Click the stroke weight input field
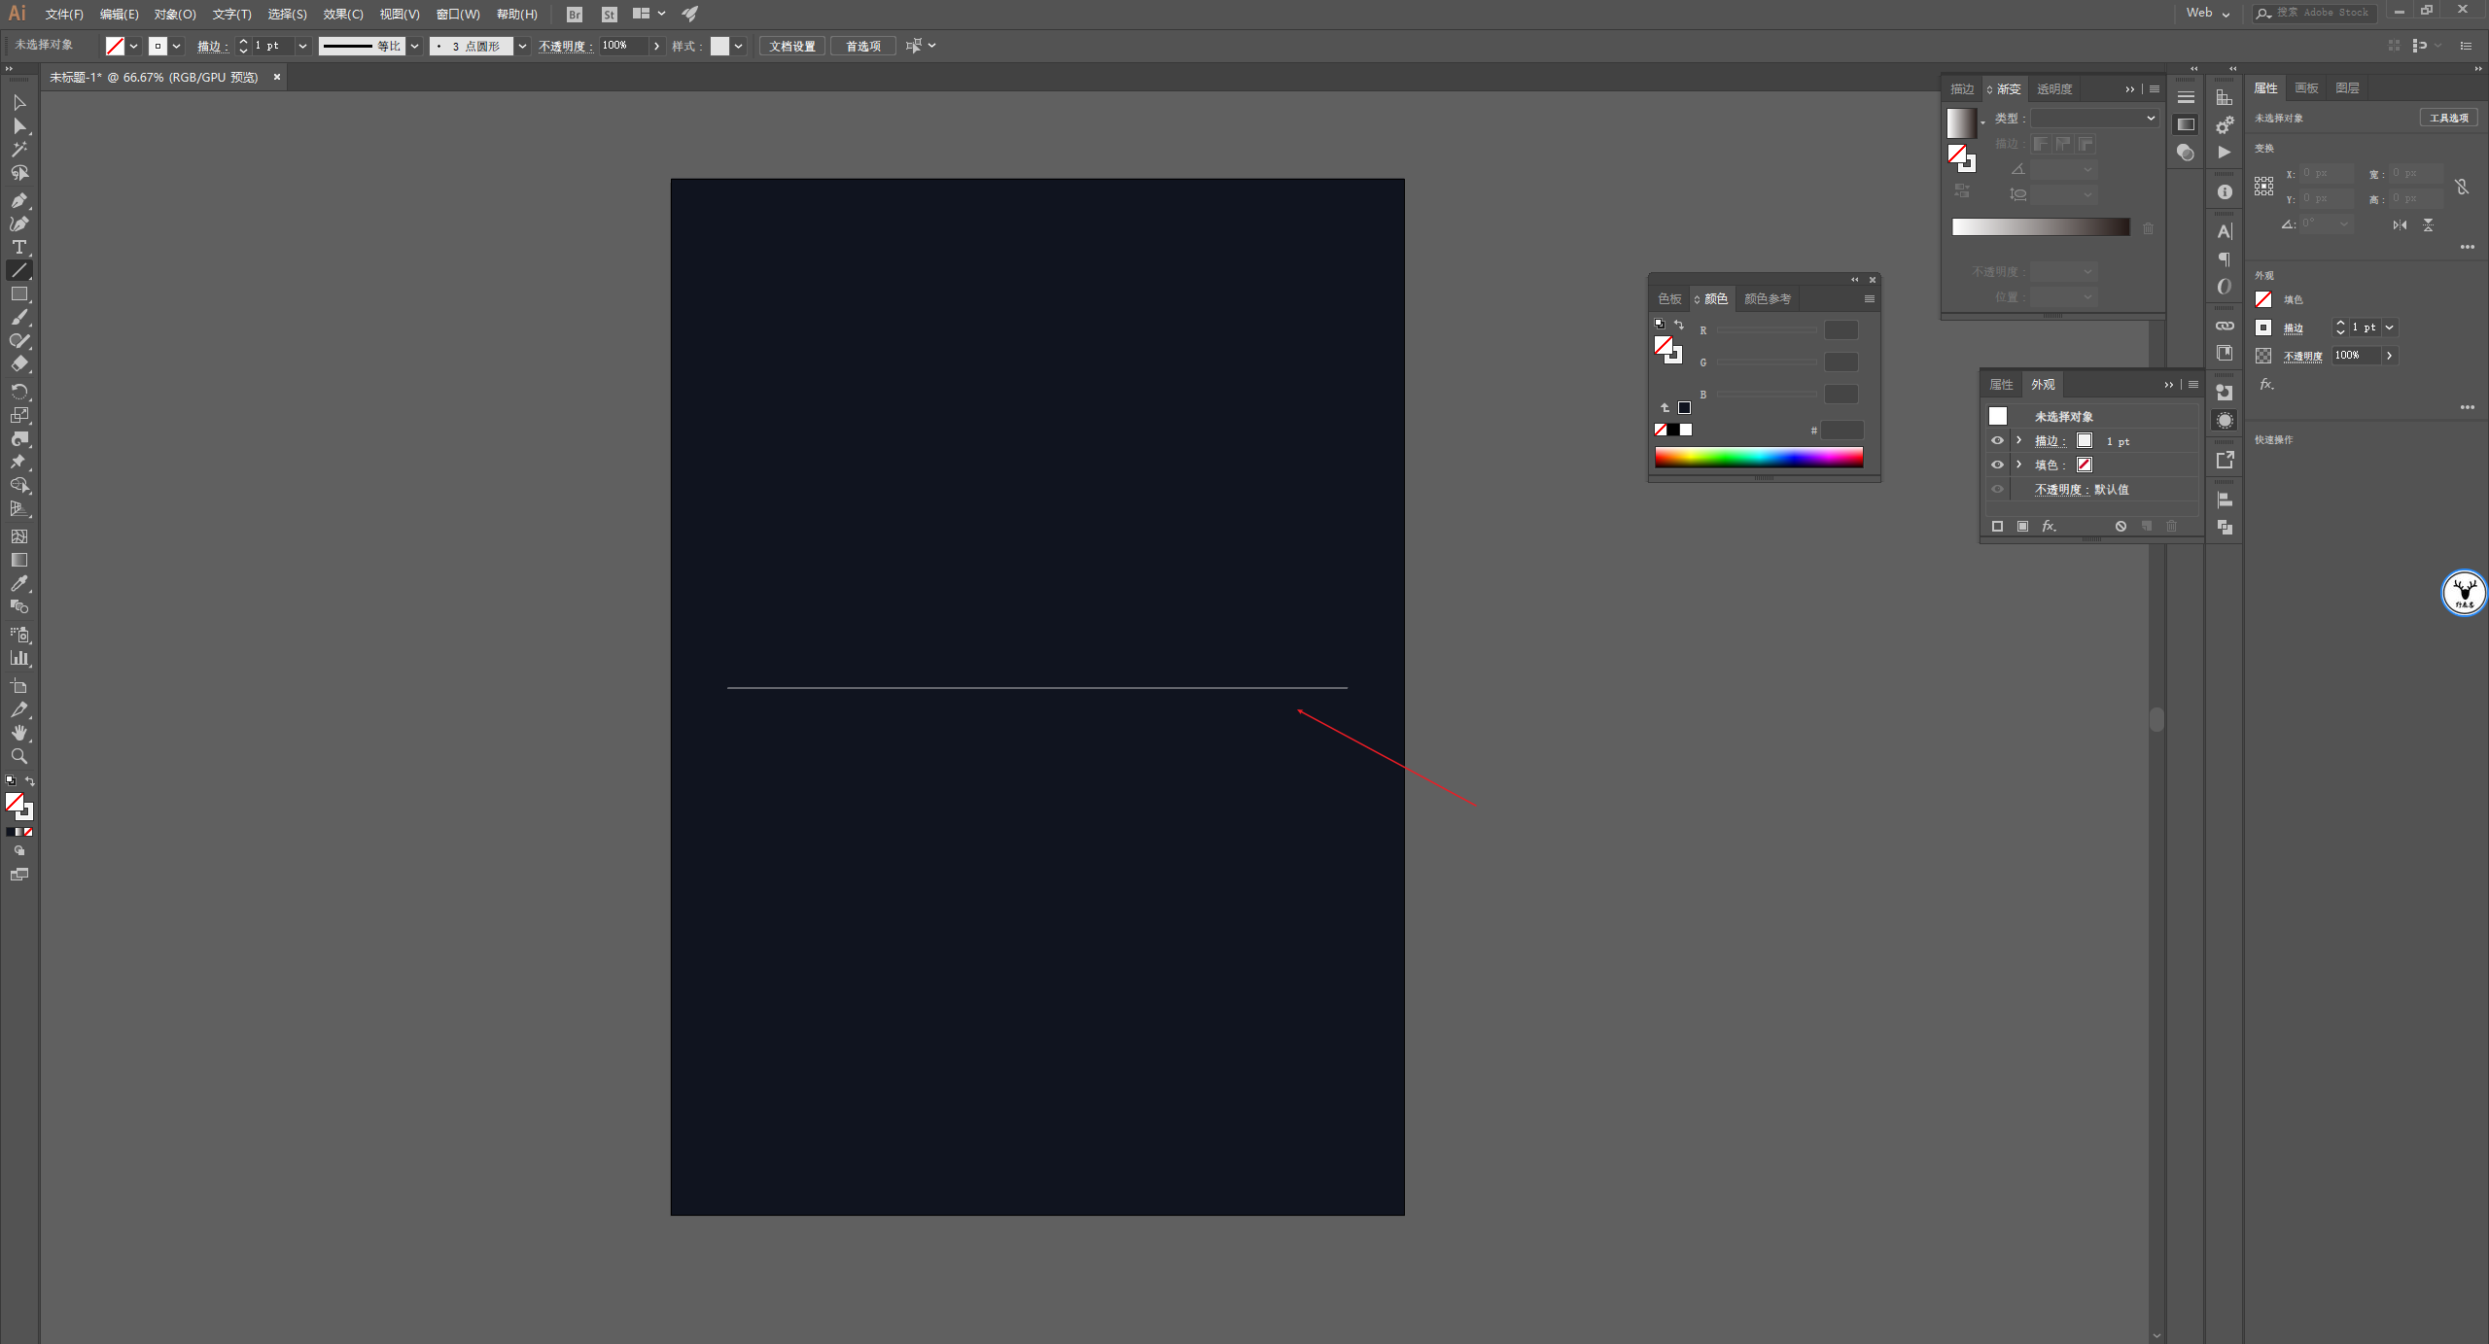2489x1344 pixels. tap(268, 47)
